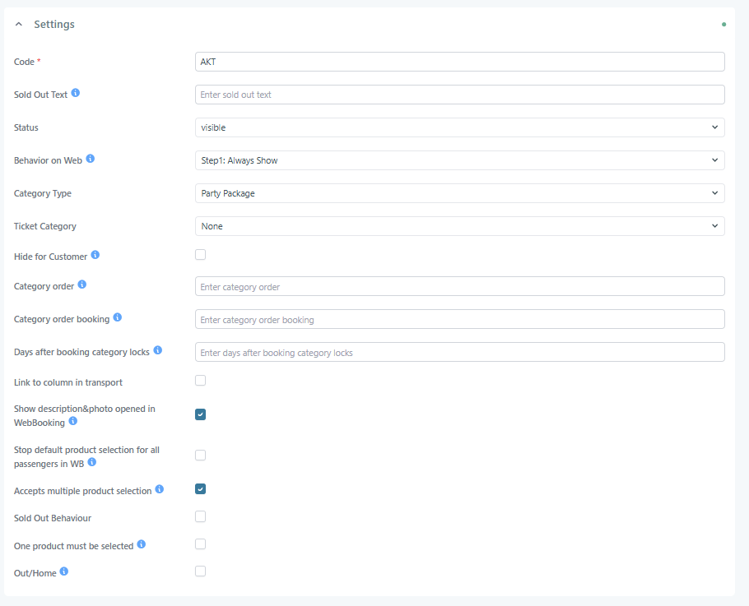Open the Category Type dropdown
Viewport: 749px width, 606px height.
tap(459, 193)
